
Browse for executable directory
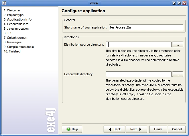tap(178, 74)
